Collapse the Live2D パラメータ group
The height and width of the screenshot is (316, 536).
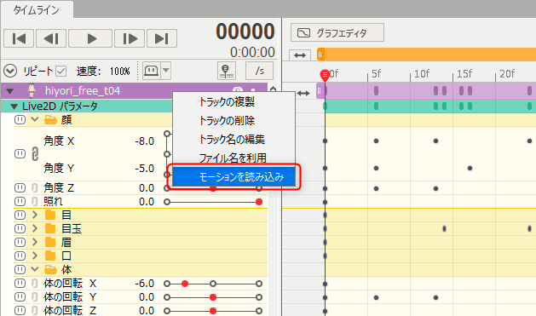(14, 106)
